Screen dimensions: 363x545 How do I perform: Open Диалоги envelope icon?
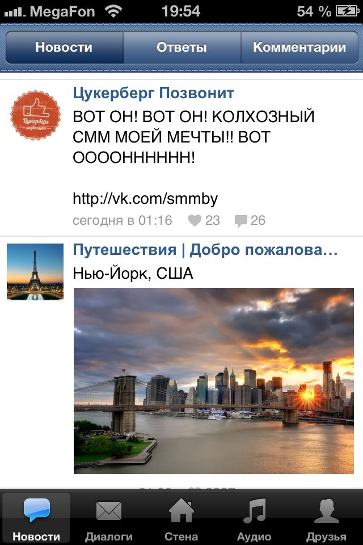(109, 510)
